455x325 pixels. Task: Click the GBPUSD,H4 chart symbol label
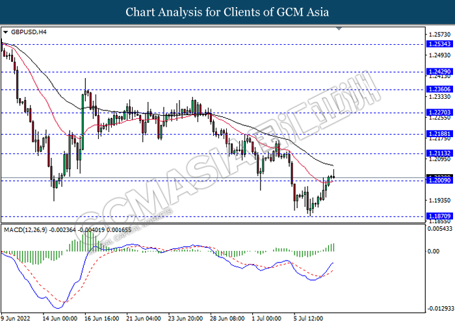coord(29,32)
